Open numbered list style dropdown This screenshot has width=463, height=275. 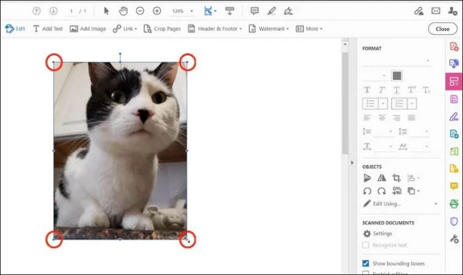point(411,104)
